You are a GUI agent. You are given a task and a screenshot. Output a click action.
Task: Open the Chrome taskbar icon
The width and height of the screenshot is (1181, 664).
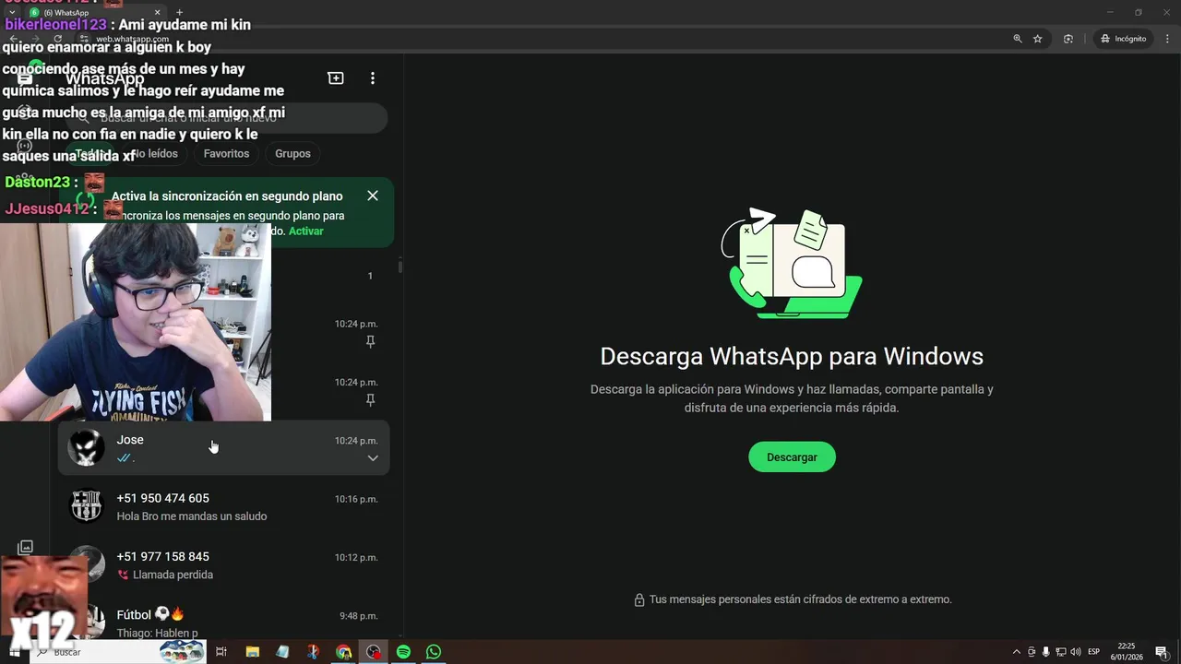coord(343,652)
